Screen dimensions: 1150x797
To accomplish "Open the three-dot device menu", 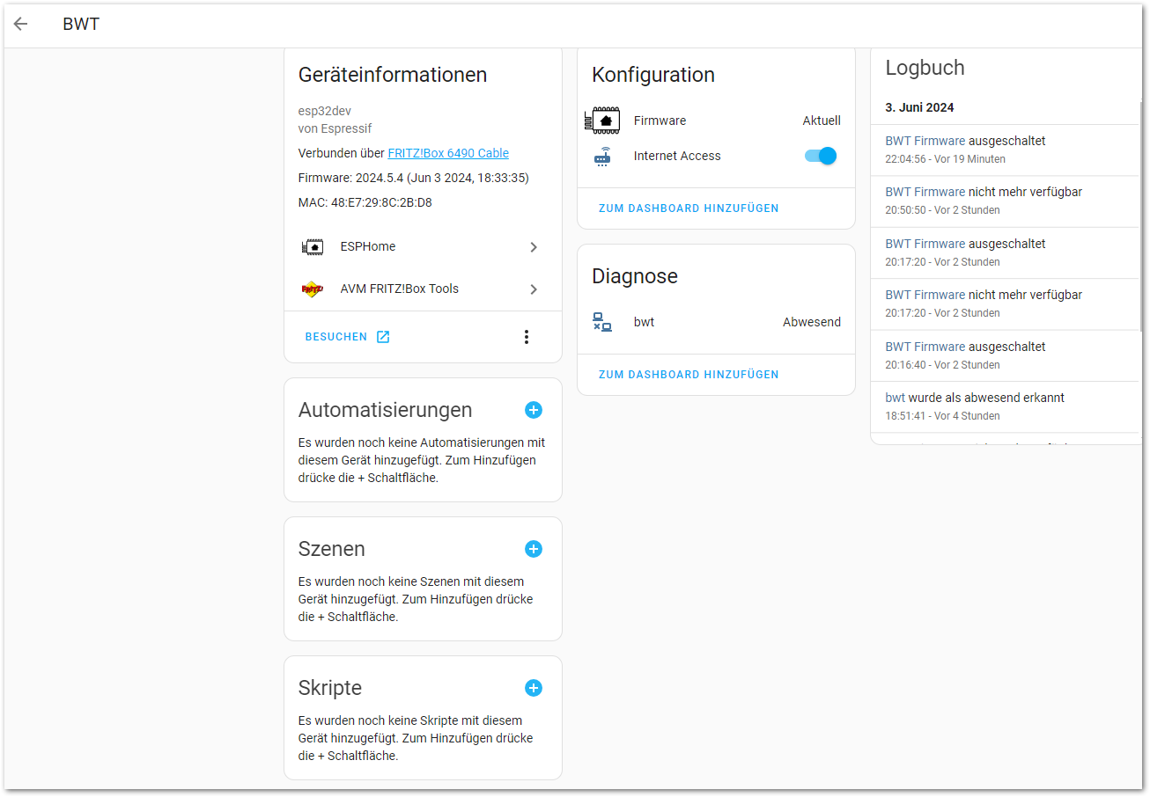I will click(527, 337).
